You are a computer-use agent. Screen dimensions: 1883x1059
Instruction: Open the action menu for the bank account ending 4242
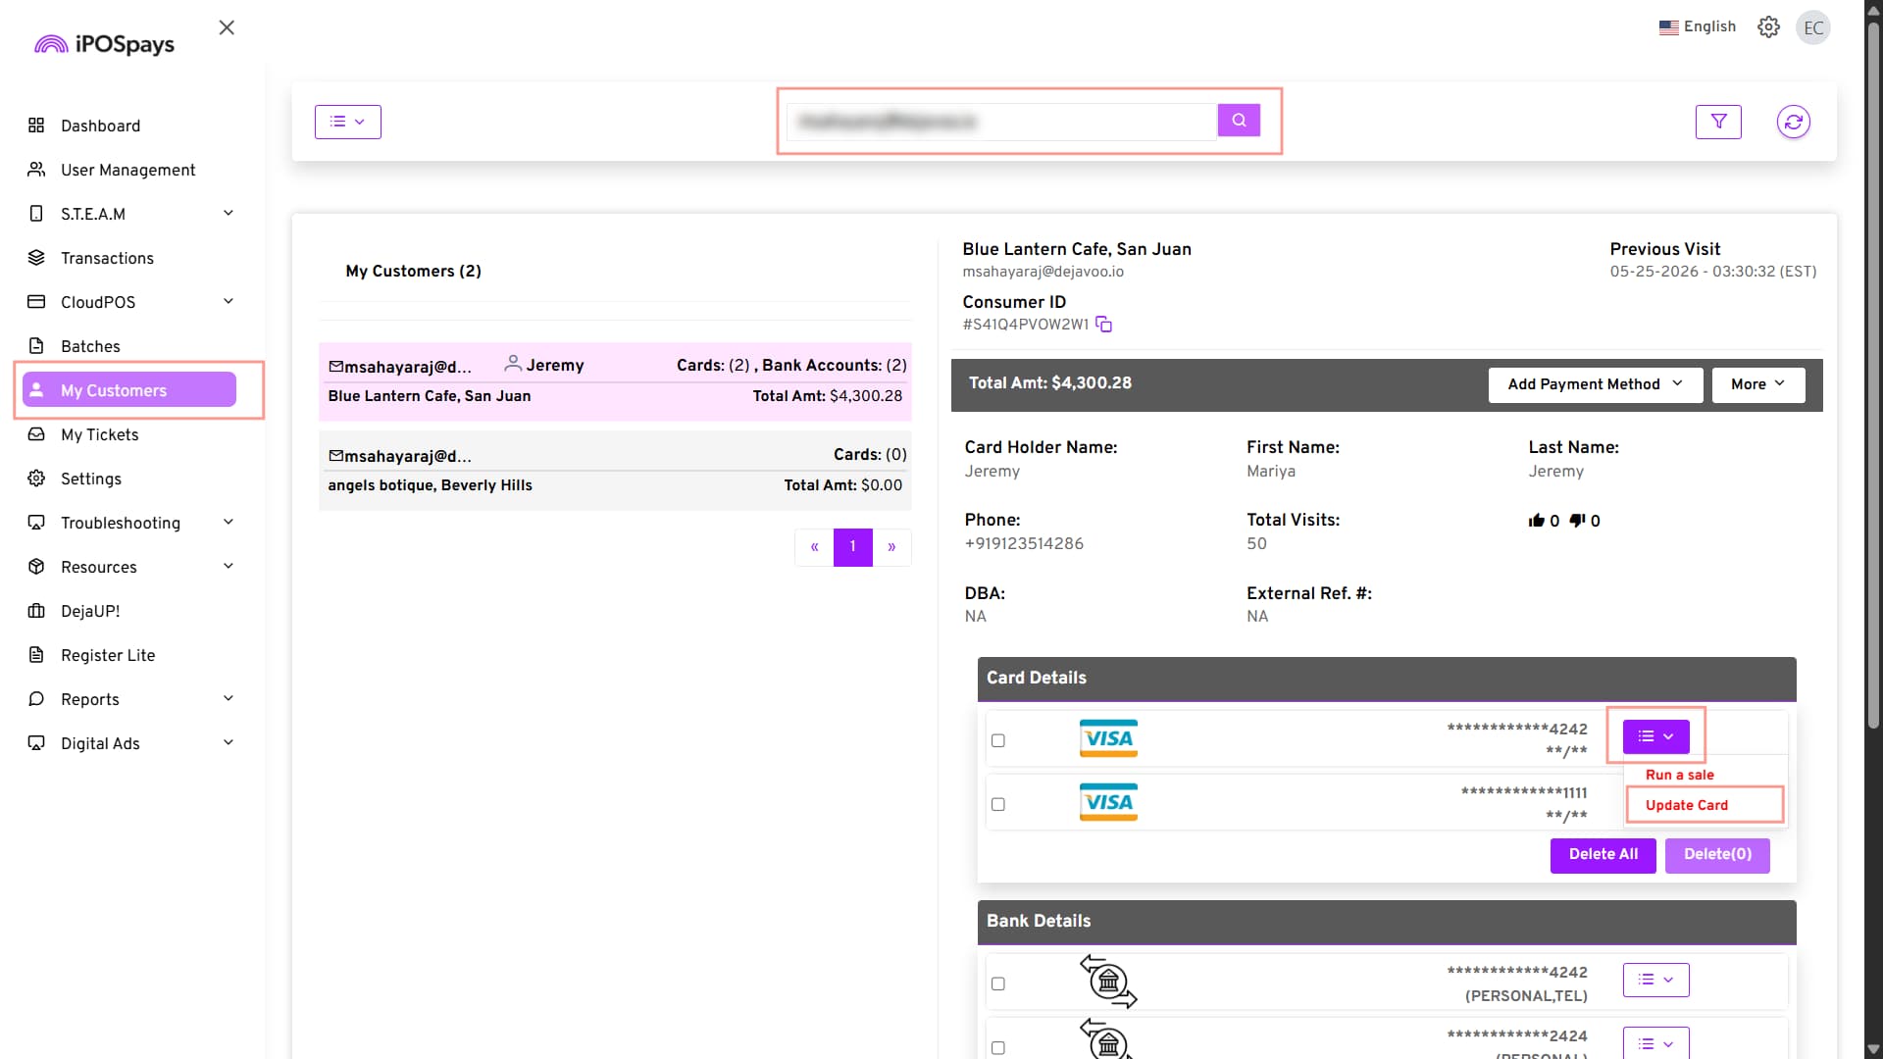[1655, 980]
